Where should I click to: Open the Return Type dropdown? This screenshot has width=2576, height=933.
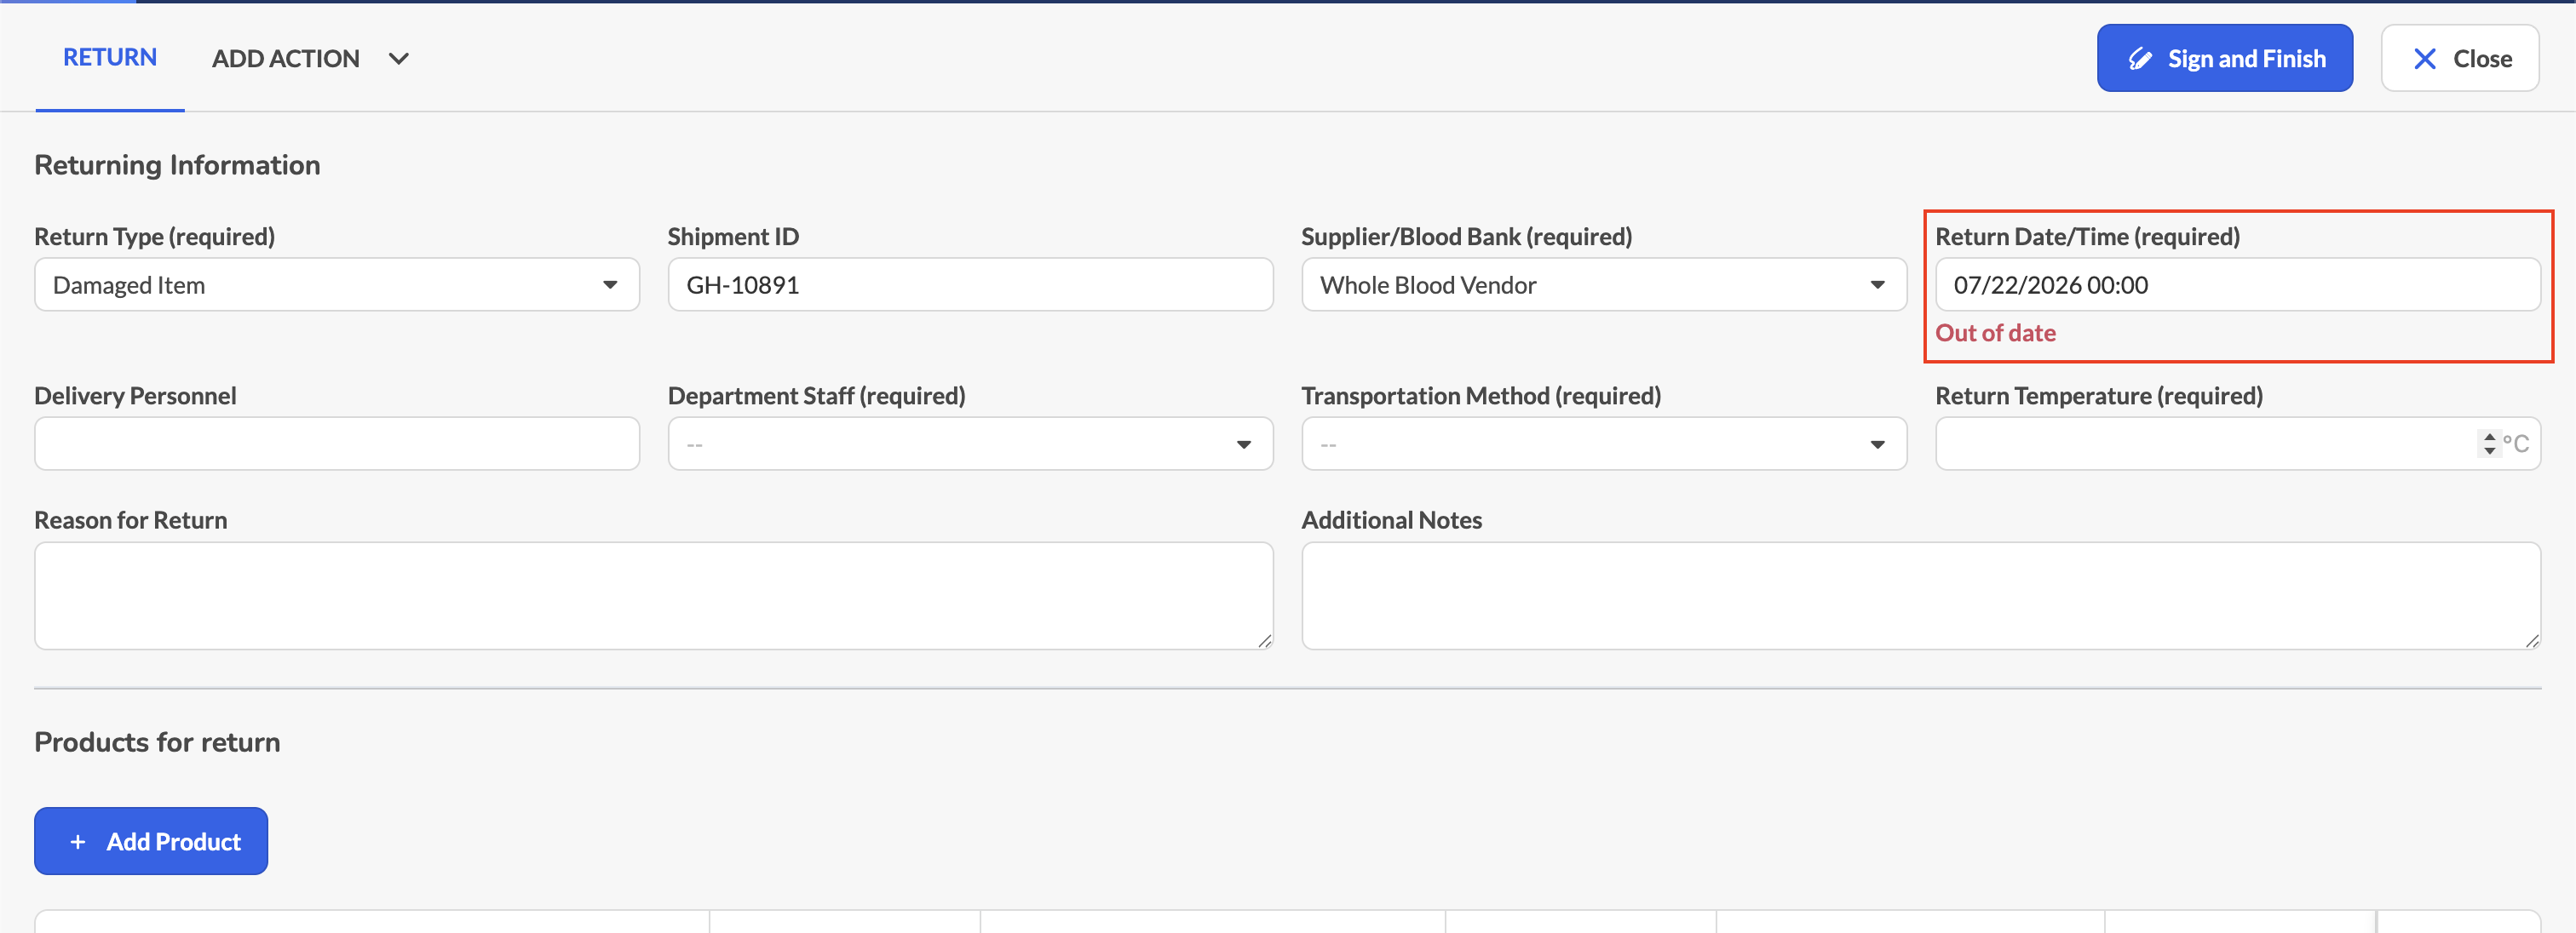click(x=337, y=284)
